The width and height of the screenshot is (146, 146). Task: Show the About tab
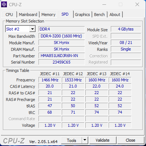pos(115,15)
